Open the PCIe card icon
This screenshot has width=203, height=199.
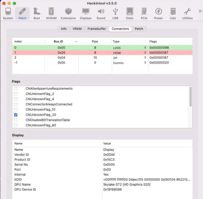coord(144,13)
